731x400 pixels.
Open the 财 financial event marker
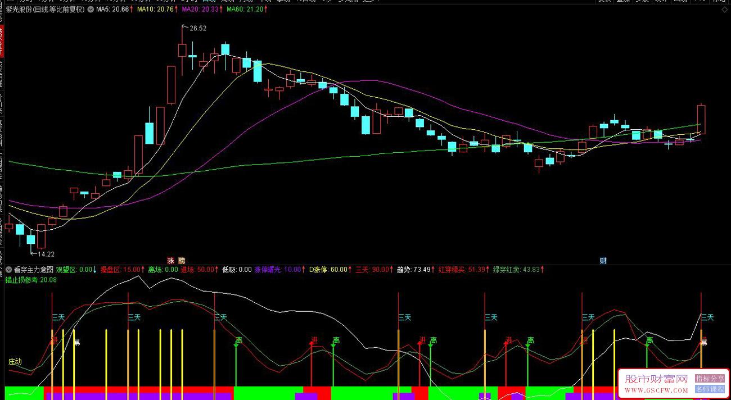click(603, 261)
